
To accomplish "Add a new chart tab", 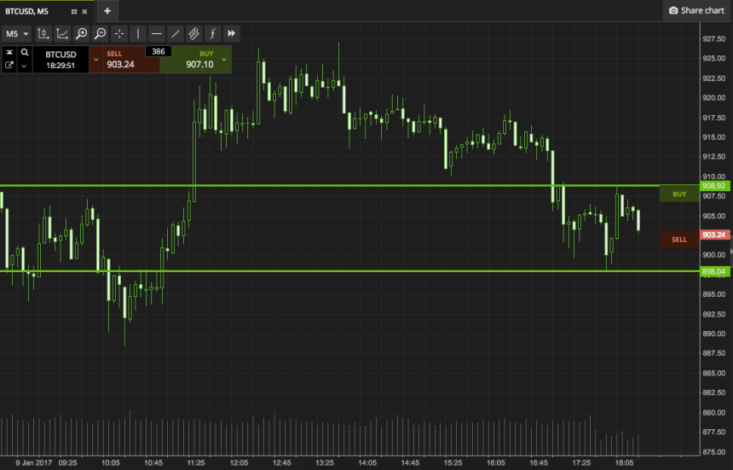I will tap(107, 11).
